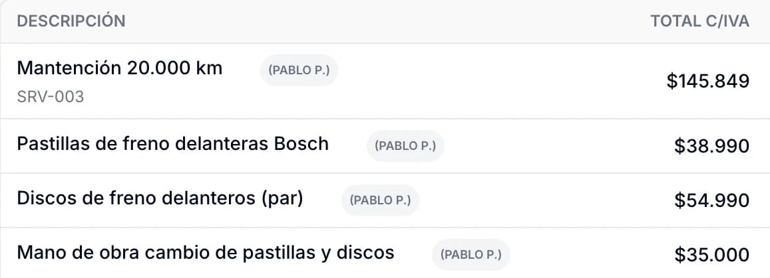Image resolution: width=770 pixels, height=278 pixels.
Task: Click the blank middle of the table header bar
Action: coord(388,21)
